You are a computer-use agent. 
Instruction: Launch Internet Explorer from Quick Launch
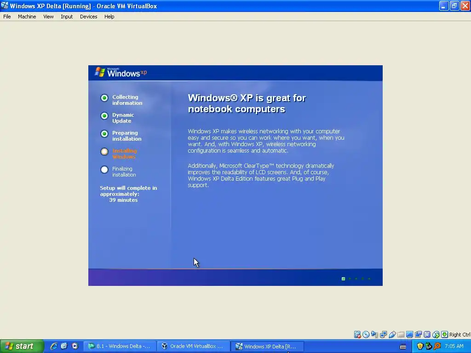(x=54, y=346)
